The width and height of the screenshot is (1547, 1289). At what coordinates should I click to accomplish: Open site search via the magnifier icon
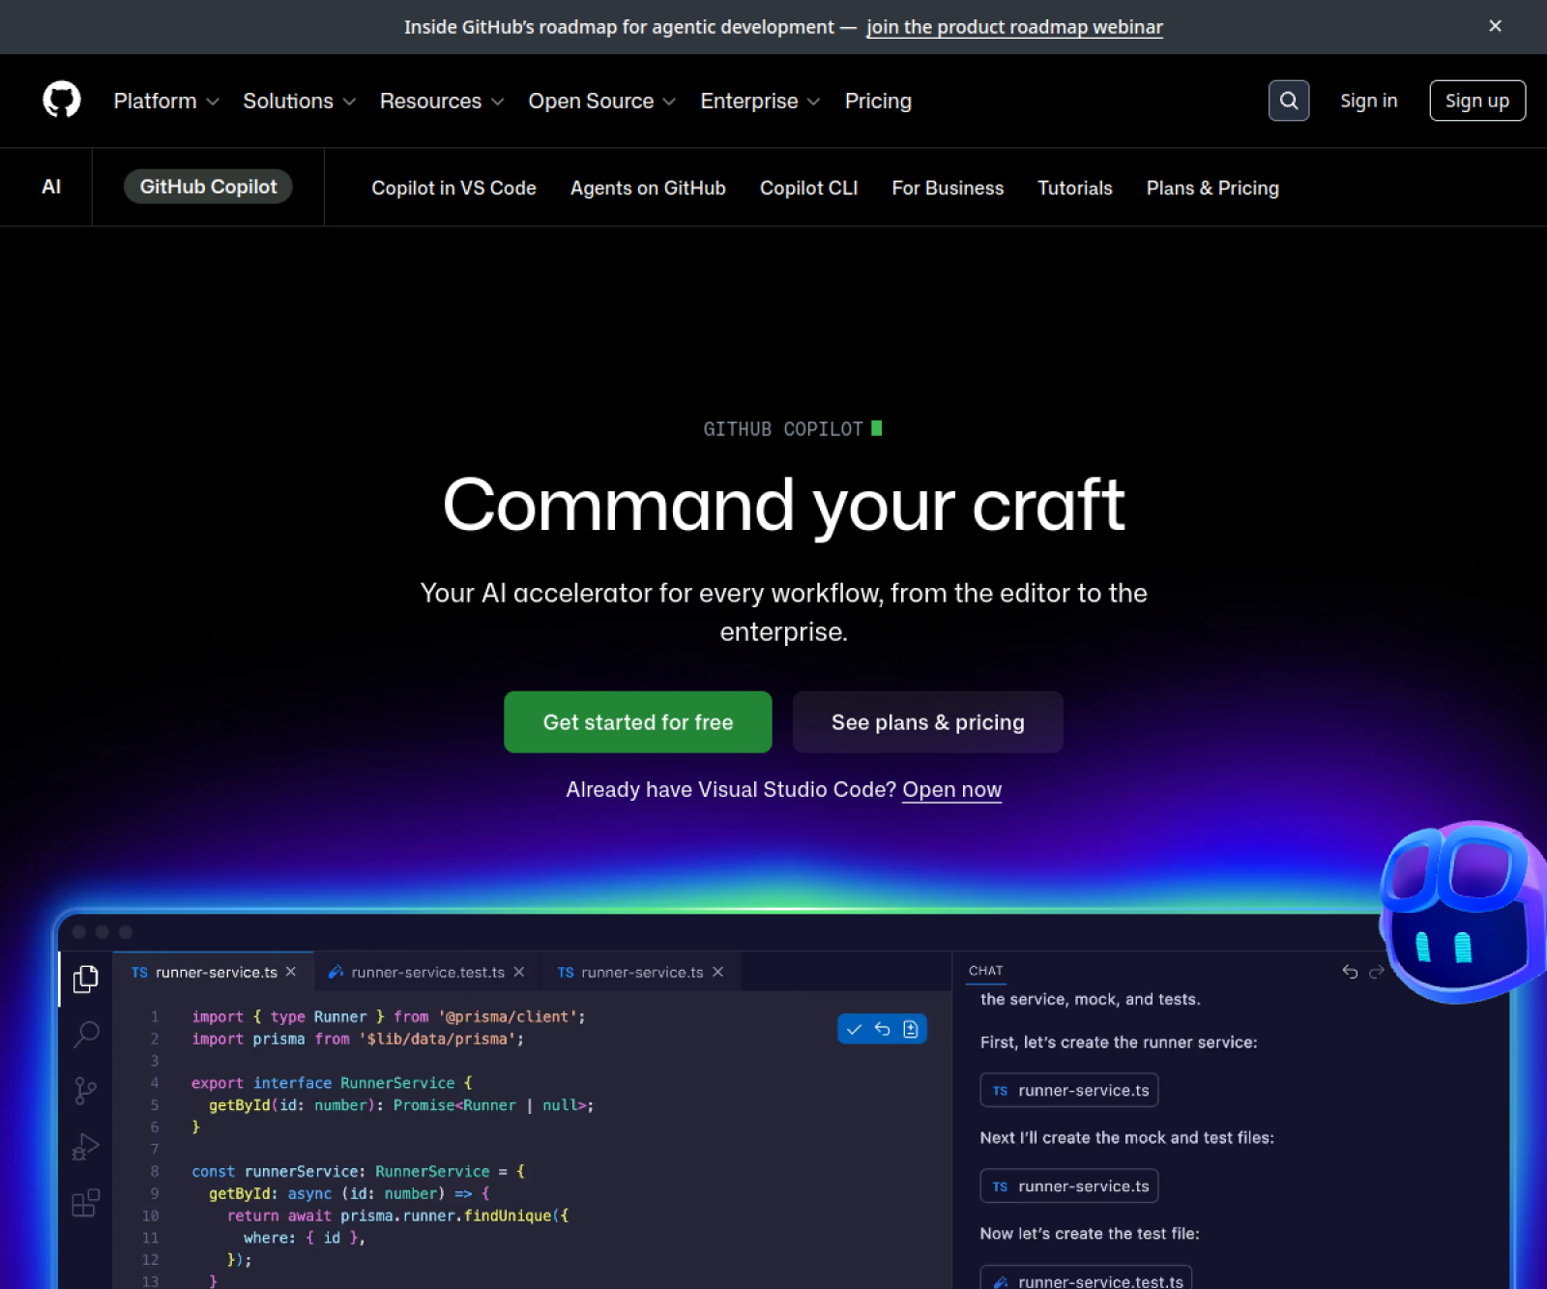point(1289,100)
